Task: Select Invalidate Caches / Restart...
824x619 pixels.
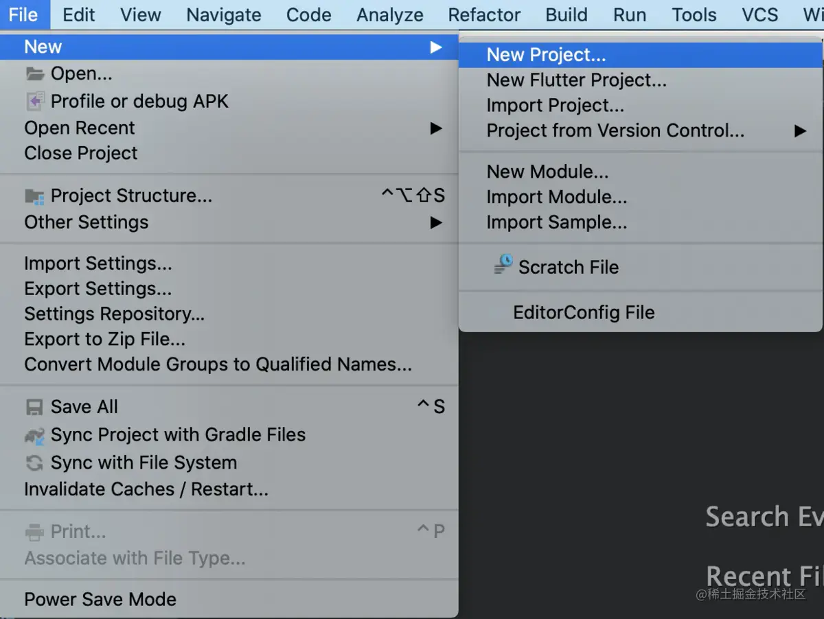Action: tap(146, 489)
